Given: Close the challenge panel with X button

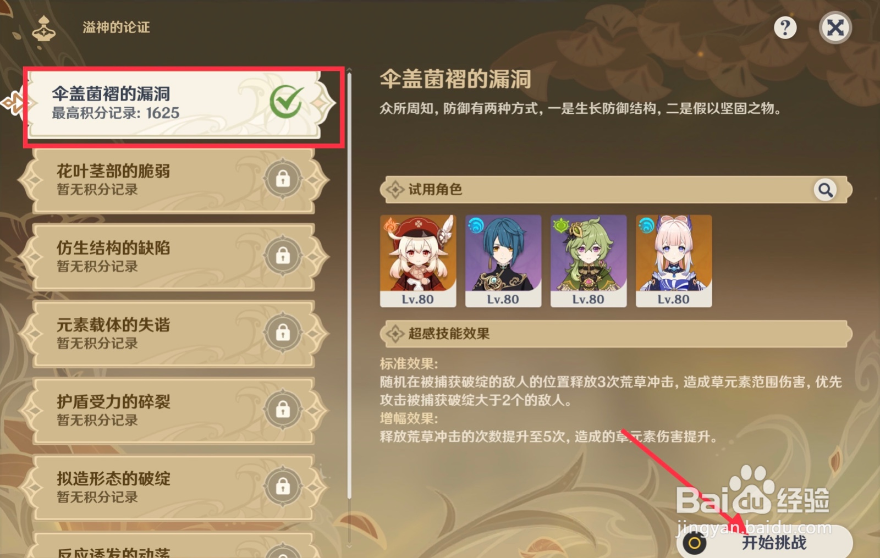Looking at the screenshot, I should coord(835,27).
